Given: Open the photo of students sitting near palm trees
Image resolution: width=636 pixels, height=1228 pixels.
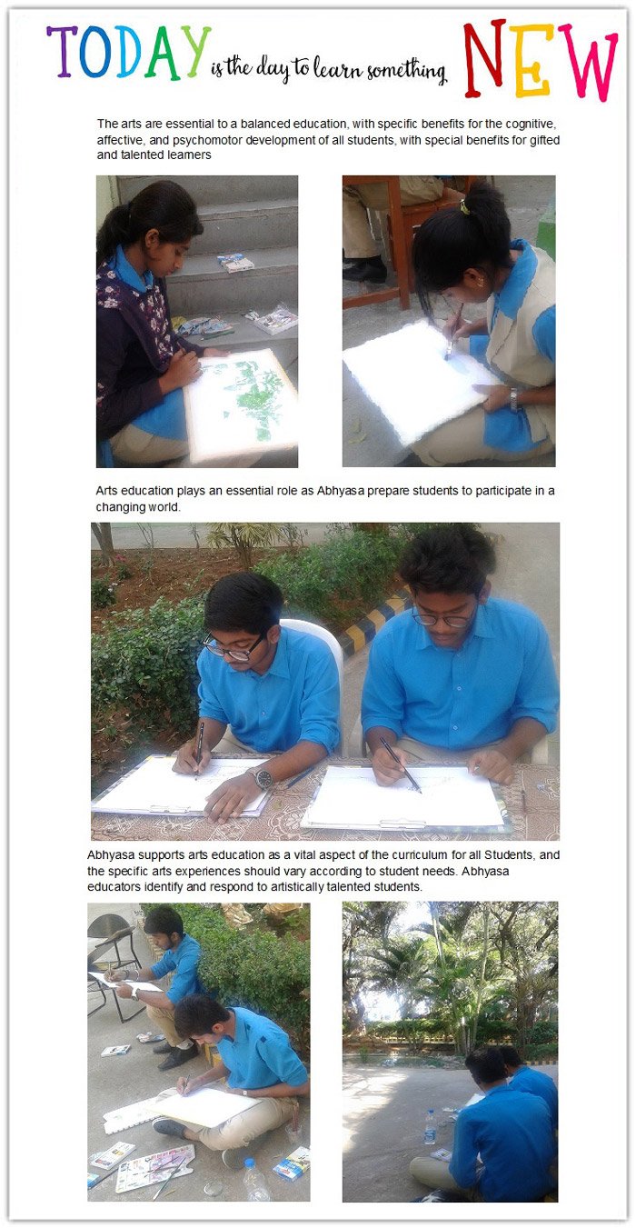Looking at the screenshot, I should coord(451,1052).
